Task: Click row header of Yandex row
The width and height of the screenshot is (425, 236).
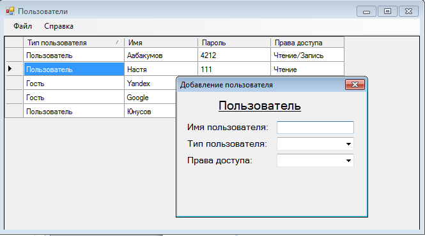Action: (14, 84)
